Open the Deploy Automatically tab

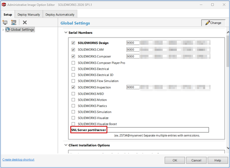point(60,14)
